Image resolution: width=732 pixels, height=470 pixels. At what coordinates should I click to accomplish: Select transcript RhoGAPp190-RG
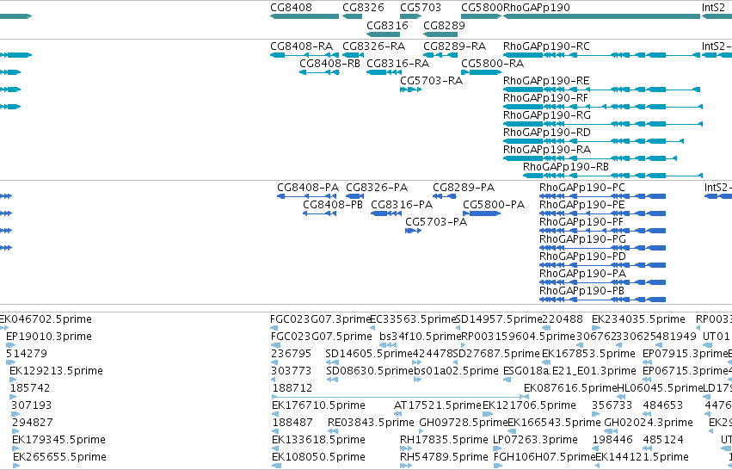tap(603, 124)
